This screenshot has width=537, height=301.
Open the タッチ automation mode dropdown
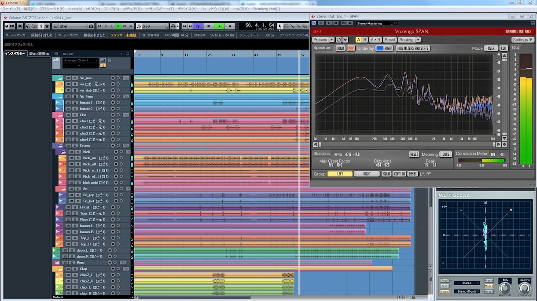[x=152, y=26]
